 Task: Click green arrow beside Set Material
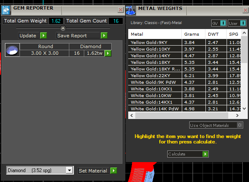[x=114, y=170]
